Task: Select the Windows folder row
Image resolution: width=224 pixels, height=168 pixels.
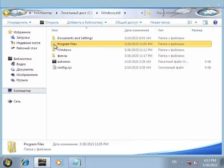Action: click(131, 50)
